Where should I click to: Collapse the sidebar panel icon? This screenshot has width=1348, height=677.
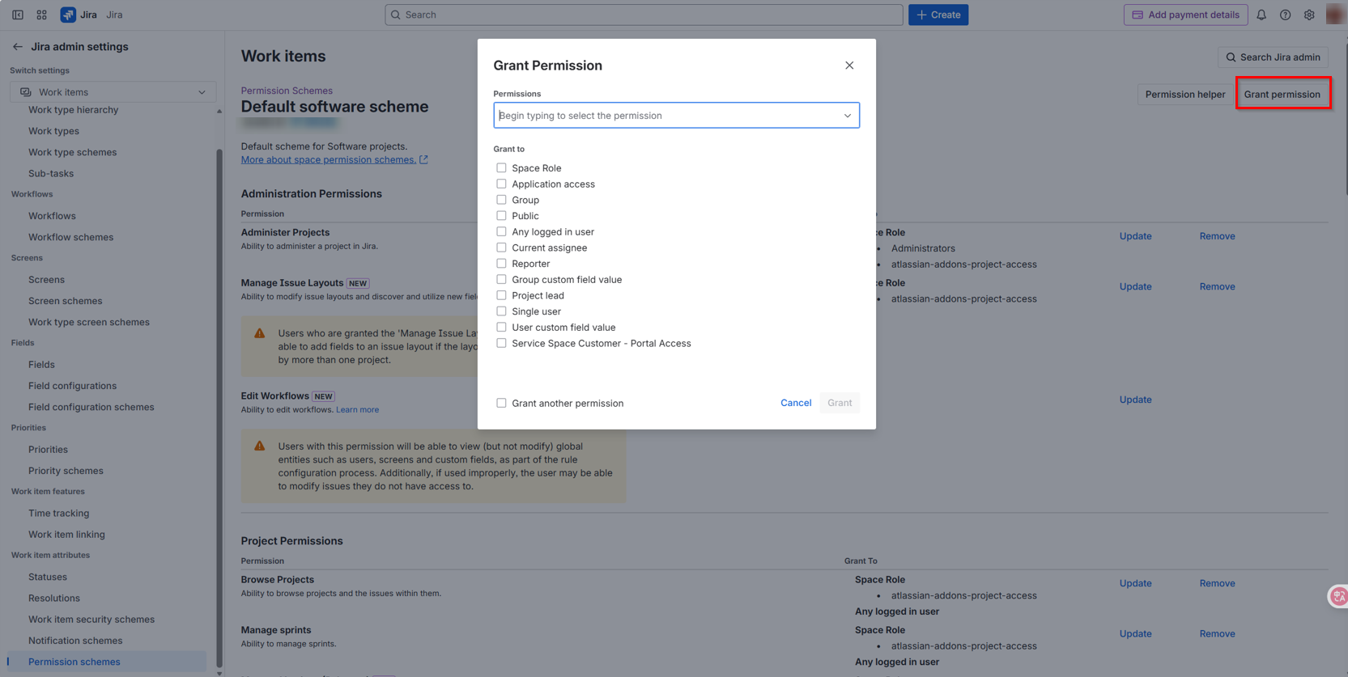point(18,15)
